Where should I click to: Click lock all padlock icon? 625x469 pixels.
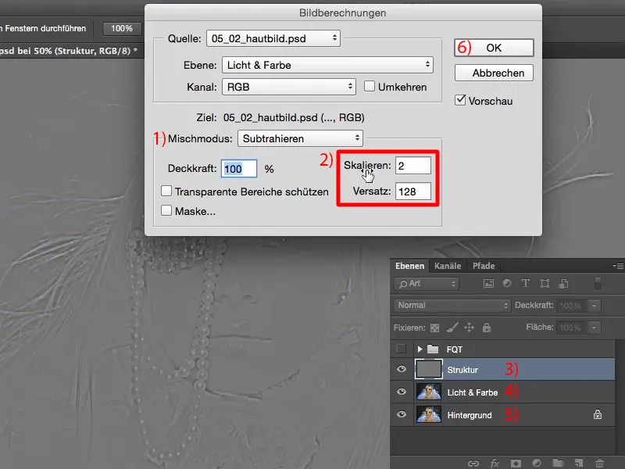[x=487, y=328]
